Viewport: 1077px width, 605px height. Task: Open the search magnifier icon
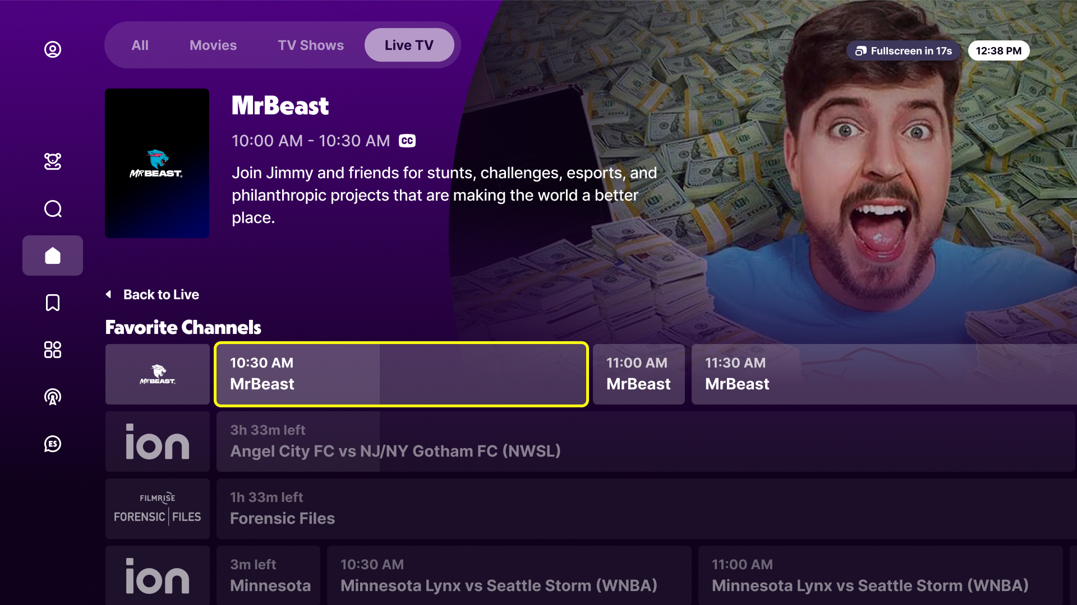click(53, 208)
